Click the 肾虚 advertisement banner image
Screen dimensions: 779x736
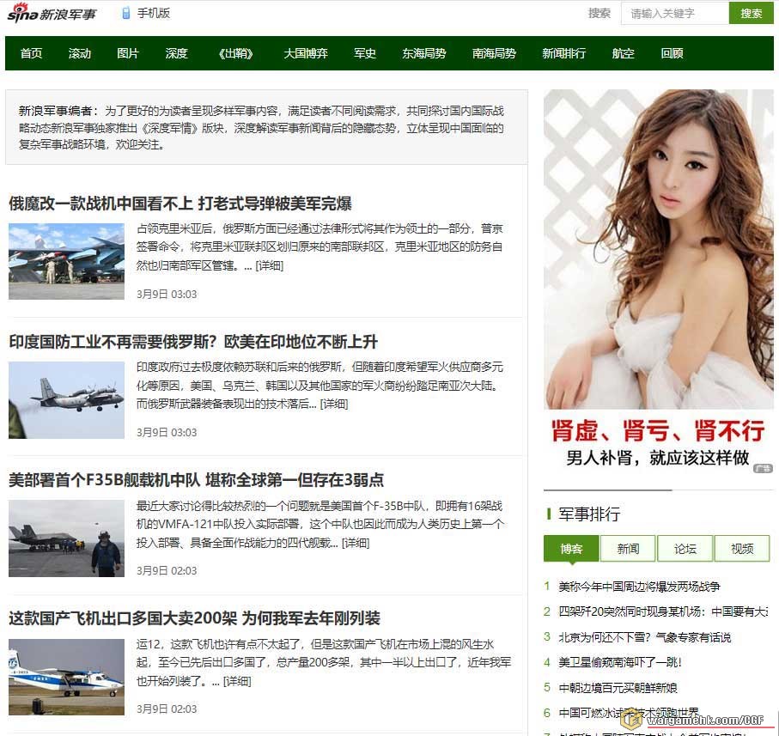(x=658, y=281)
